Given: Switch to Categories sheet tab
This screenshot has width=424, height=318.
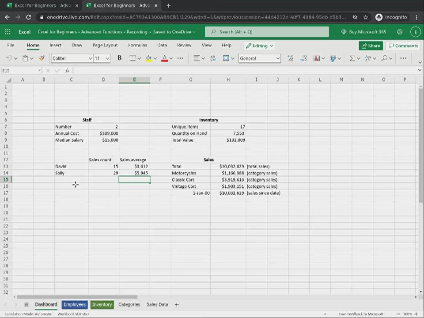Looking at the screenshot, I should pos(129,304).
